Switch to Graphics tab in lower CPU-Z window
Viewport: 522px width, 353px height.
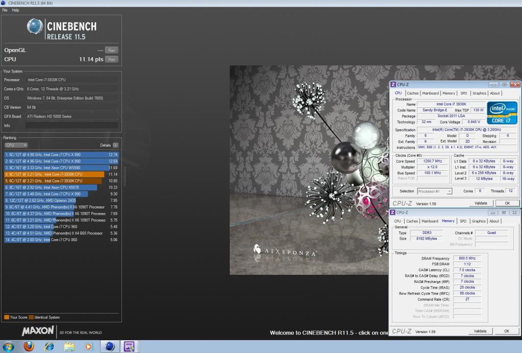pos(479,221)
